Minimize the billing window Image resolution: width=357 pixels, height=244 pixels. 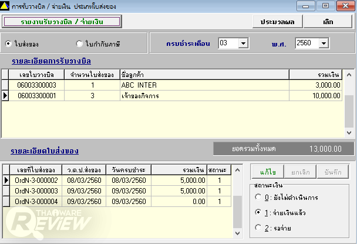tap(305, 6)
